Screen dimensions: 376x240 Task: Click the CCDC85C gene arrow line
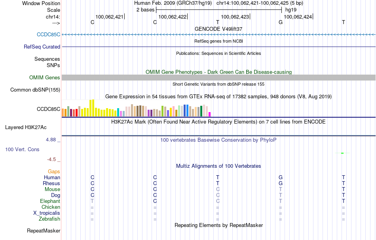pos(219,35)
